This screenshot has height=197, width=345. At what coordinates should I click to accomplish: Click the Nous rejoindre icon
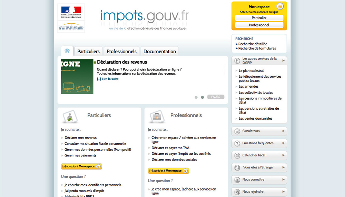click(237, 192)
